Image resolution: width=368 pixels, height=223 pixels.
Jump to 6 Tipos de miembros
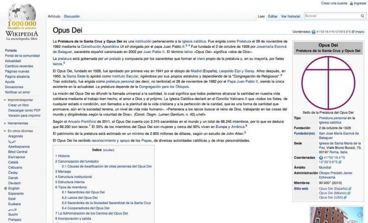point(71,187)
